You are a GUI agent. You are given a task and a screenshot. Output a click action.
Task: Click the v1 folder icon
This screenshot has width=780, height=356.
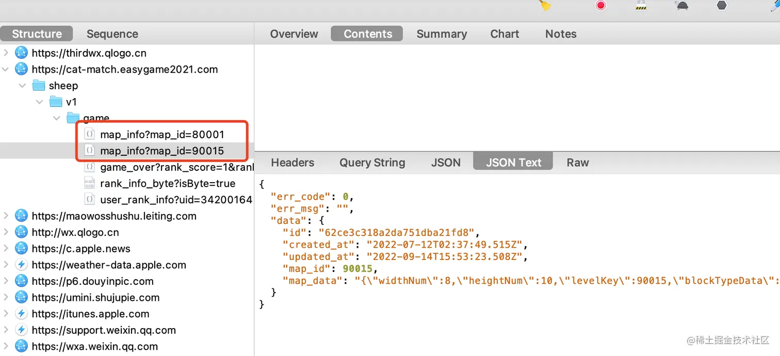[x=56, y=102]
